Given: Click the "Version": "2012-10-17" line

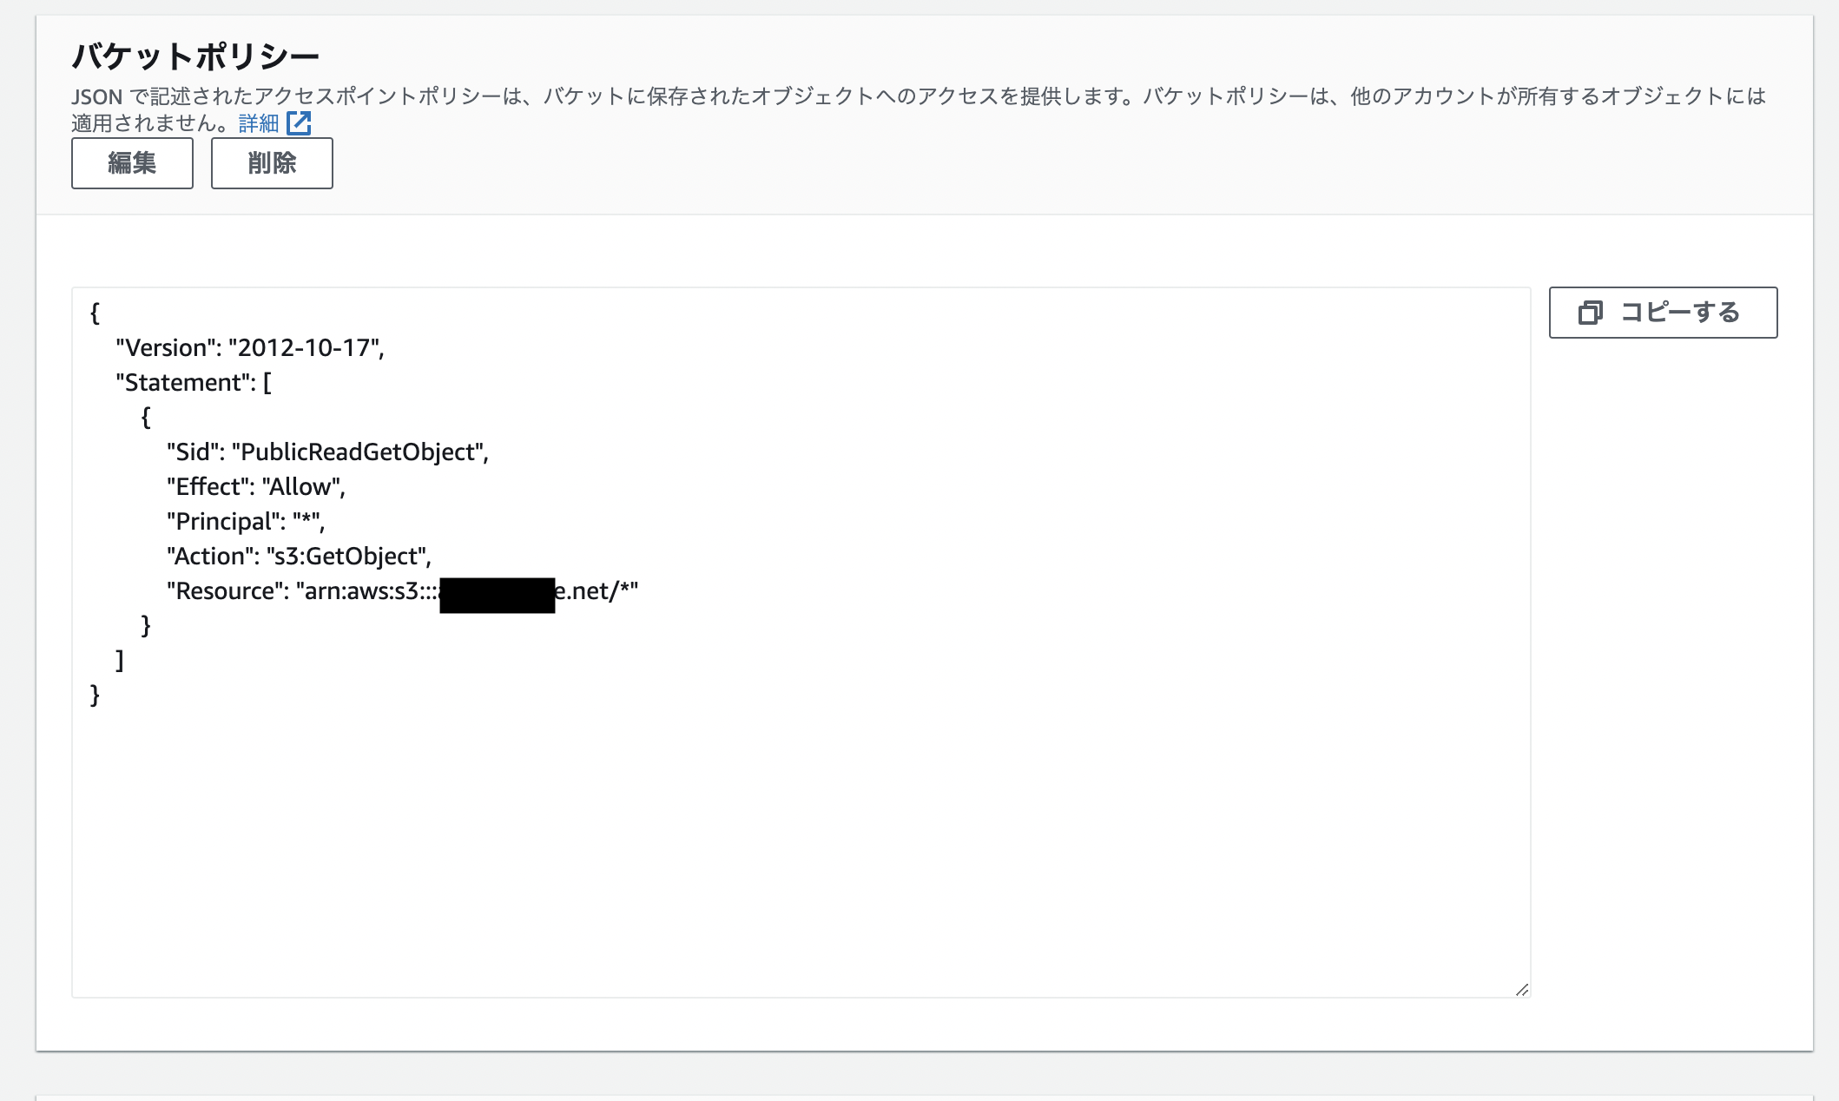Looking at the screenshot, I should pos(252,347).
